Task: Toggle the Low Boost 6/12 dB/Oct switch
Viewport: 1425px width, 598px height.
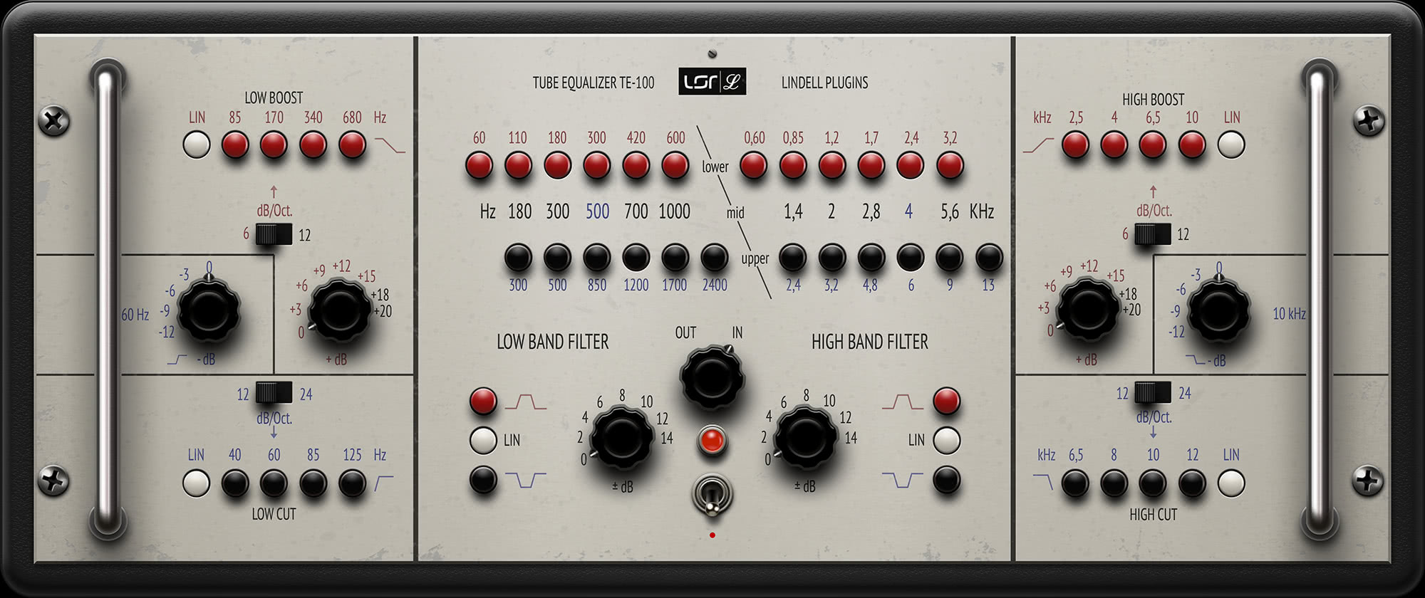Action: pyautogui.click(x=274, y=234)
